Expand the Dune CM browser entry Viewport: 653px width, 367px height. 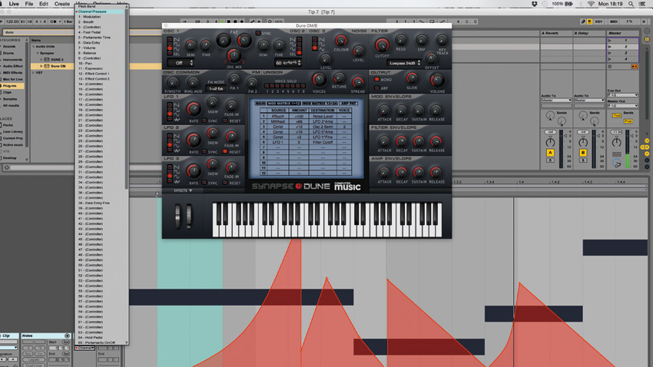[41, 66]
